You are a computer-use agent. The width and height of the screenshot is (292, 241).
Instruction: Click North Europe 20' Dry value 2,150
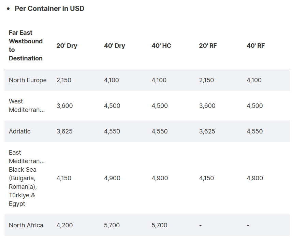click(x=64, y=80)
